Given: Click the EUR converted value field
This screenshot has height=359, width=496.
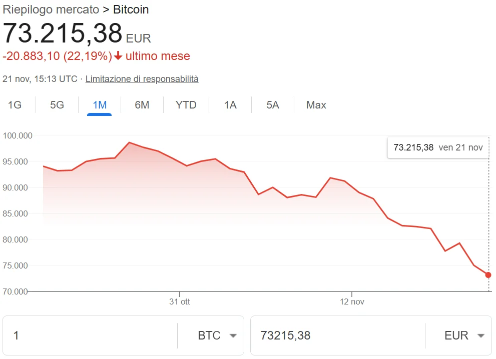Looking at the screenshot, I should 325,335.
